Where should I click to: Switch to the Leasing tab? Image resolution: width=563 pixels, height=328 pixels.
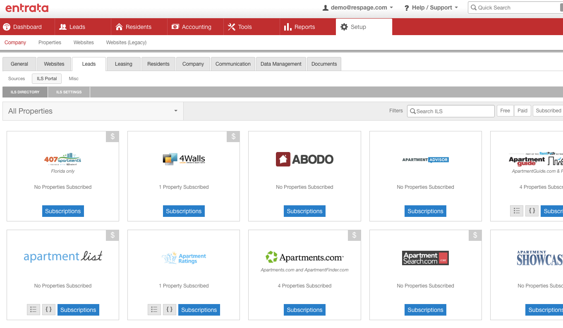coord(124,64)
